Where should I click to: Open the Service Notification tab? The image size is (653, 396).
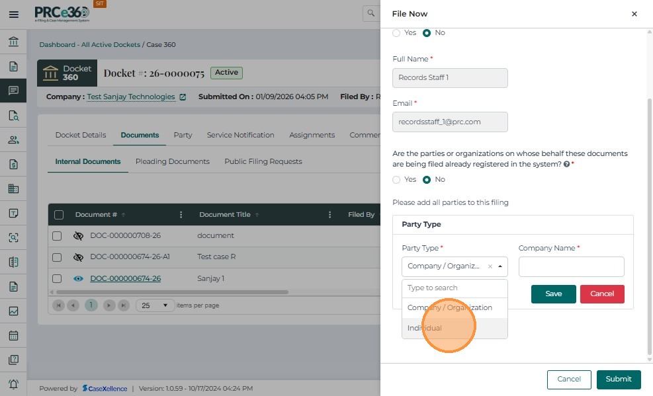[240, 135]
